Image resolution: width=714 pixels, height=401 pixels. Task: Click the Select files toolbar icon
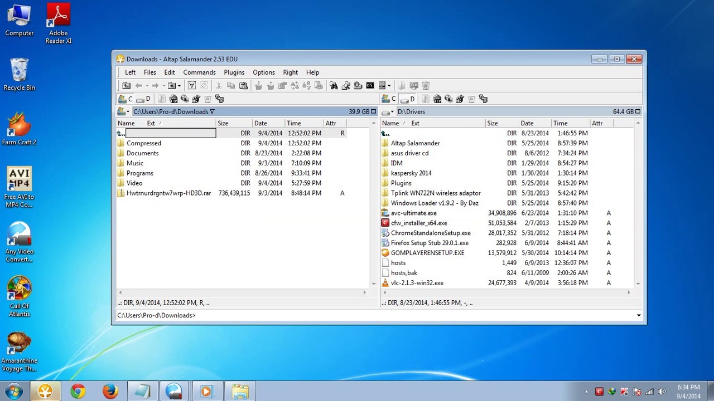tap(192, 86)
